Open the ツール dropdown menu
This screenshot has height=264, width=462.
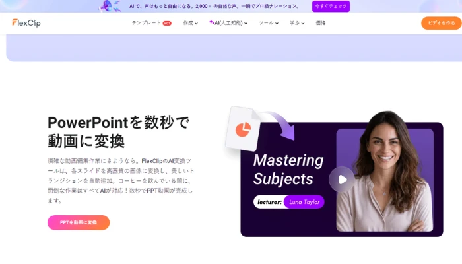(x=269, y=23)
